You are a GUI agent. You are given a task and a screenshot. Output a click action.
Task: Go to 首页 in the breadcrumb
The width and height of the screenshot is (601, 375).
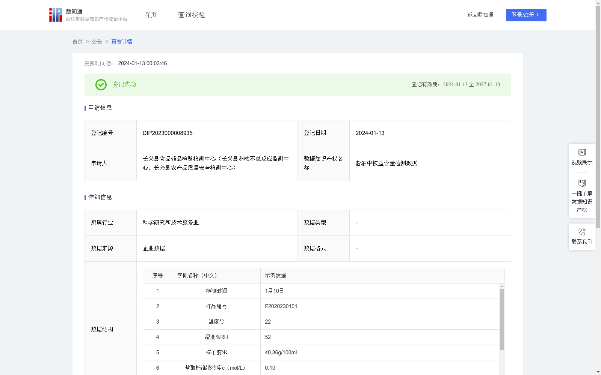click(x=77, y=42)
